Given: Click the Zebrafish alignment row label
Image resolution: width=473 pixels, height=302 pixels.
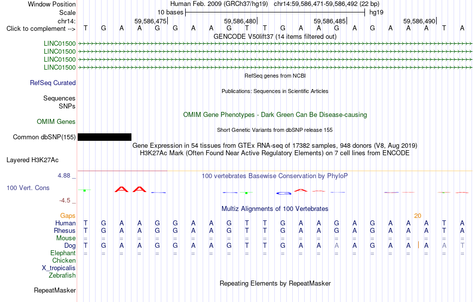Looking at the screenshot, I should (x=62, y=276).
